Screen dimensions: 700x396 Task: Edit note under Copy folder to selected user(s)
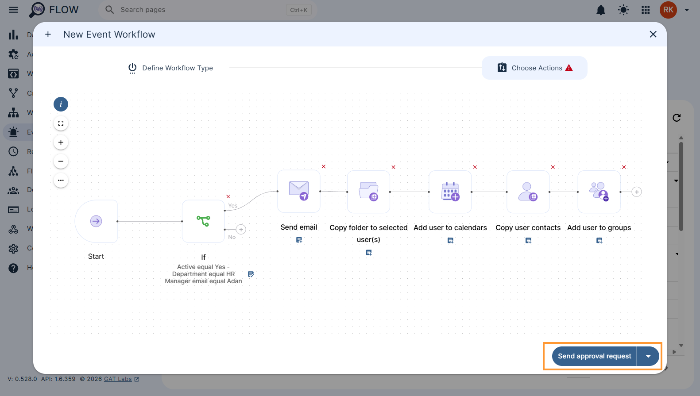pos(369,252)
